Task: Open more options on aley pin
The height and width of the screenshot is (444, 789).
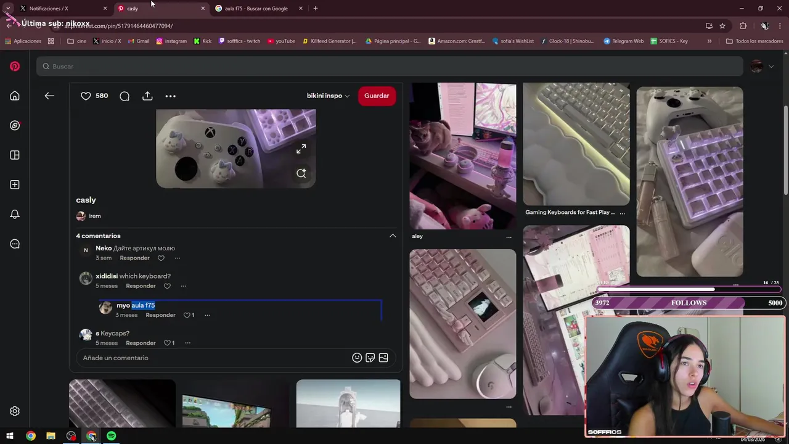Action: (x=509, y=237)
